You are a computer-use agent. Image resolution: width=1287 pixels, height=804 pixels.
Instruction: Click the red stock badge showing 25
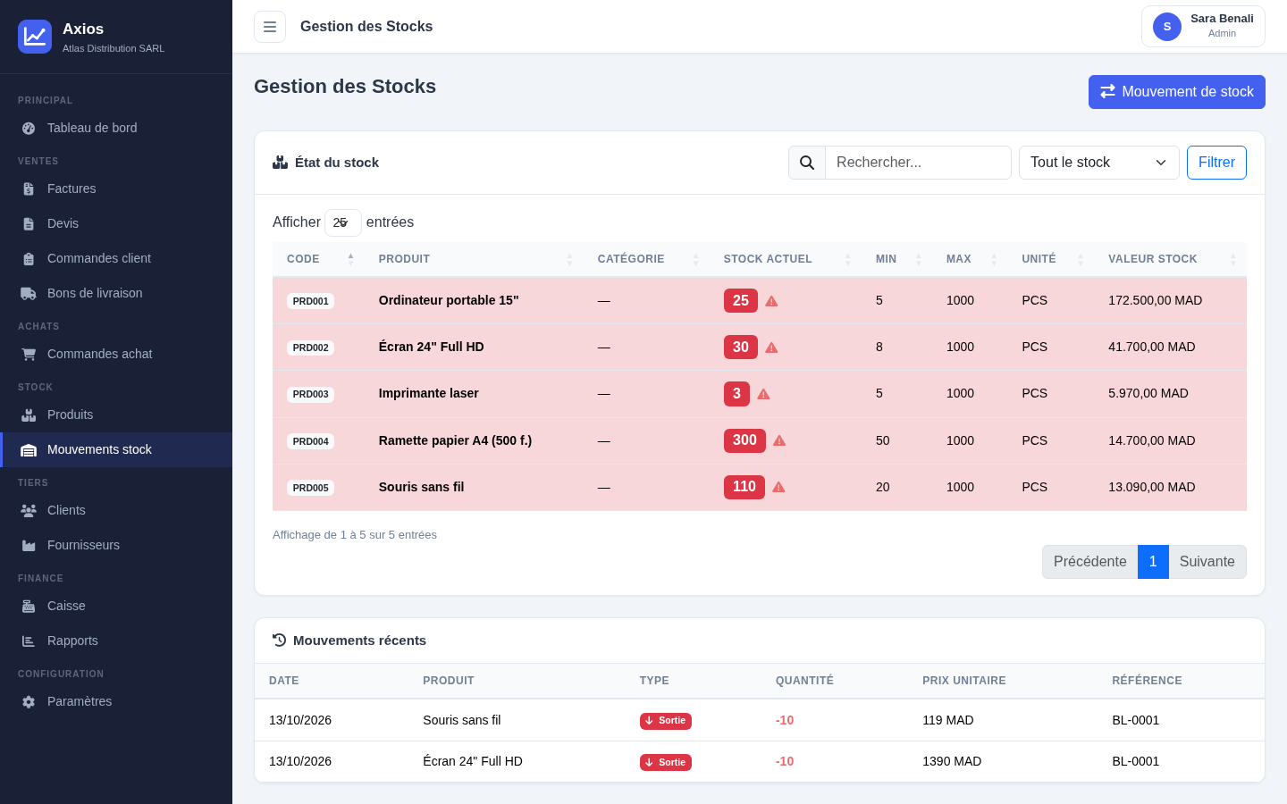pyautogui.click(x=741, y=301)
